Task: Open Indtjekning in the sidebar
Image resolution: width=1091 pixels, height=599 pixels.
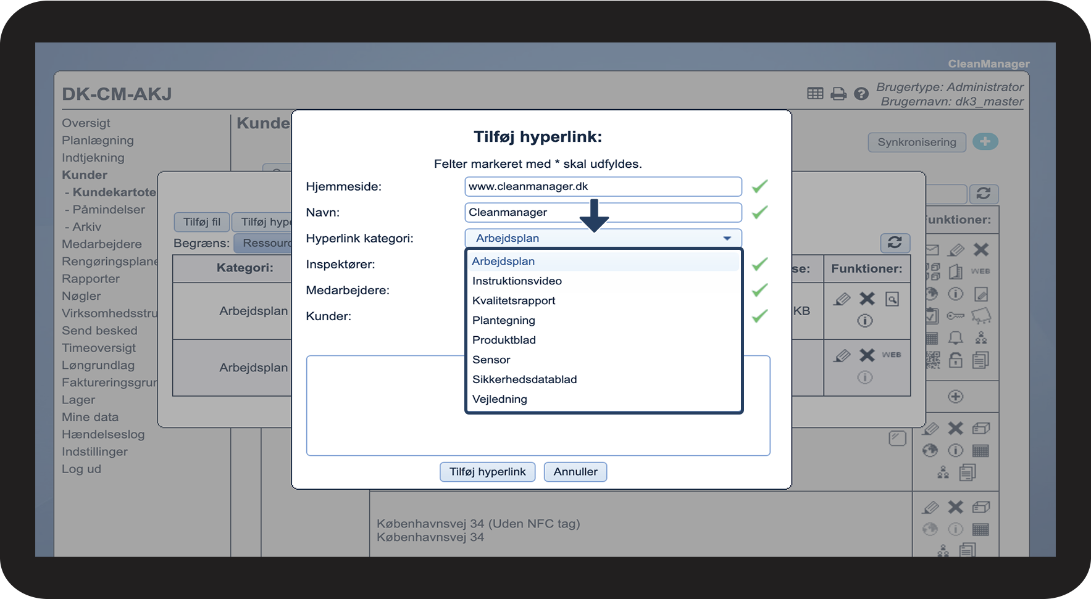Action: pyautogui.click(x=93, y=157)
